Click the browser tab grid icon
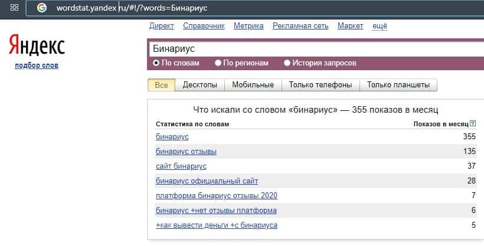Screen dimensions: 484x246 click(15, 8)
